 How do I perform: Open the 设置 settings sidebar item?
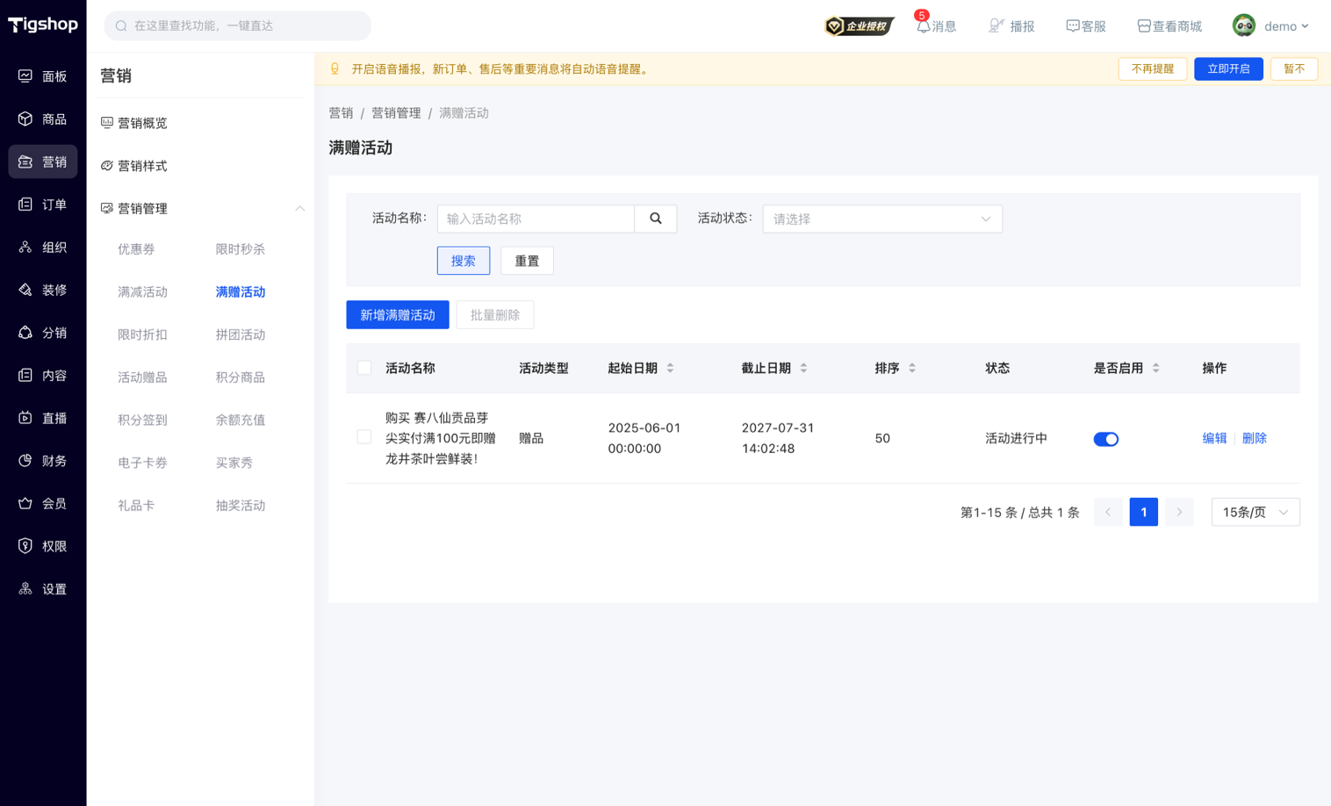click(43, 589)
